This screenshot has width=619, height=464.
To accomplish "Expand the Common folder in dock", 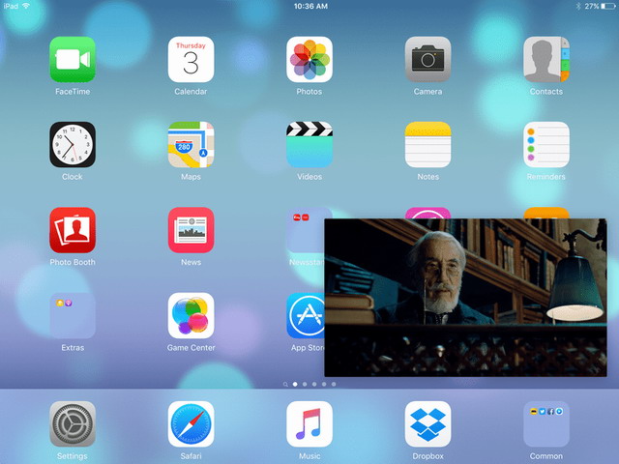I will click(x=546, y=424).
